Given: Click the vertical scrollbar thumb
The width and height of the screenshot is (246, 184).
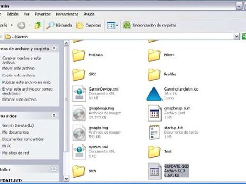Looking at the screenshot, I should (x=66, y=99).
